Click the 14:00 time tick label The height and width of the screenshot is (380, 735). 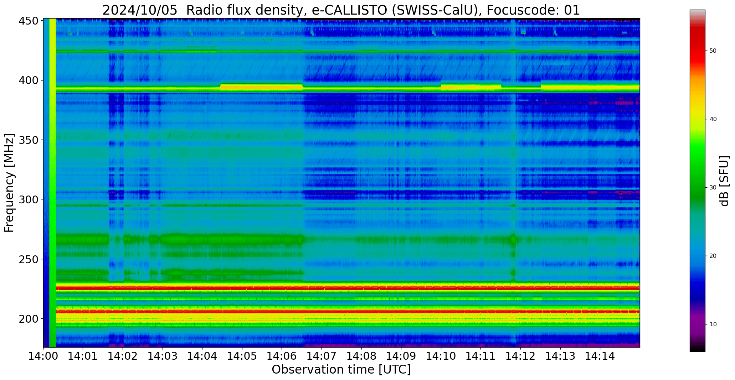coord(43,355)
